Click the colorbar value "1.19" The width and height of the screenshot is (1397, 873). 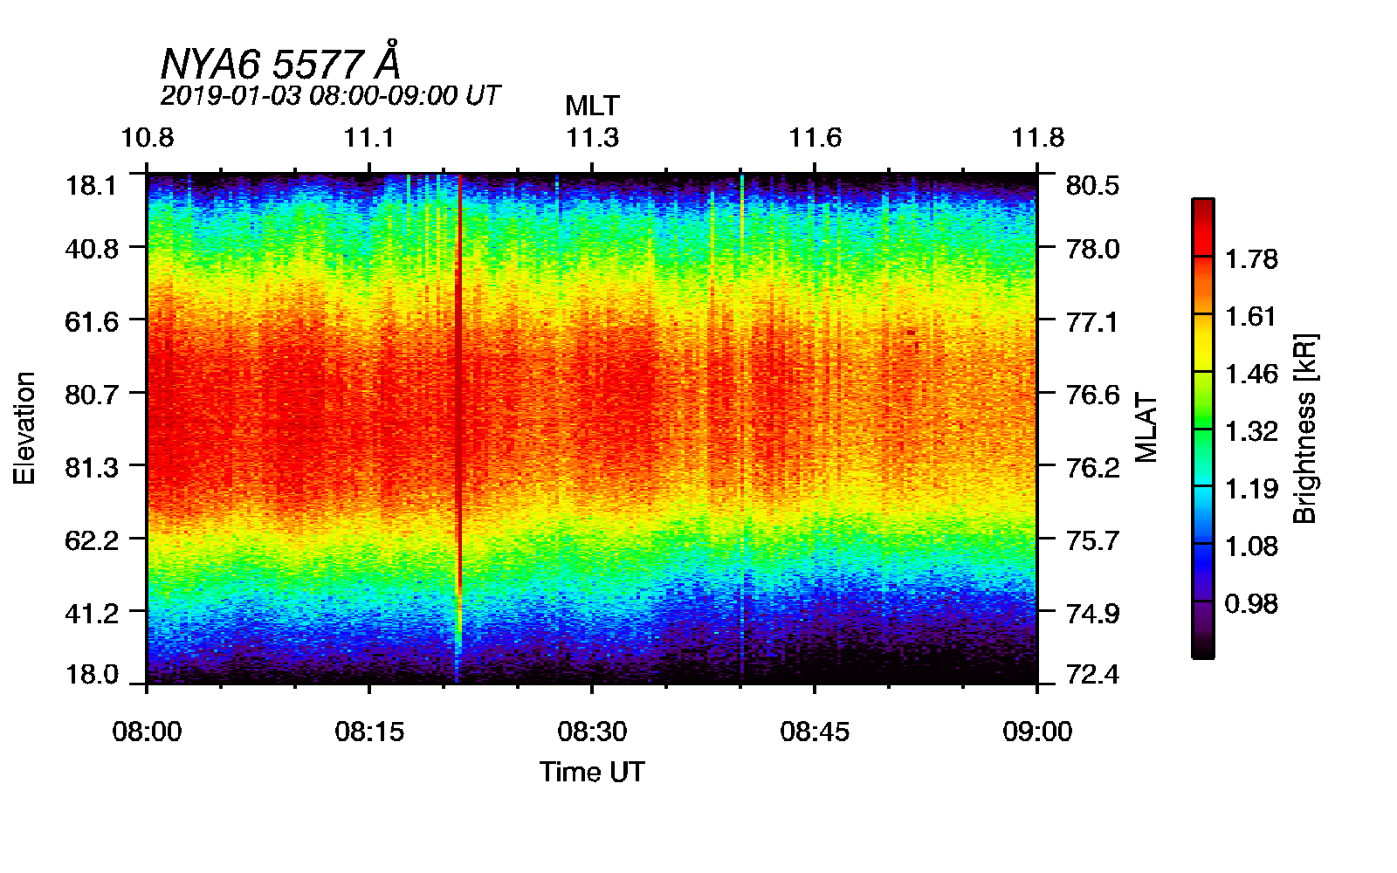[1251, 488]
